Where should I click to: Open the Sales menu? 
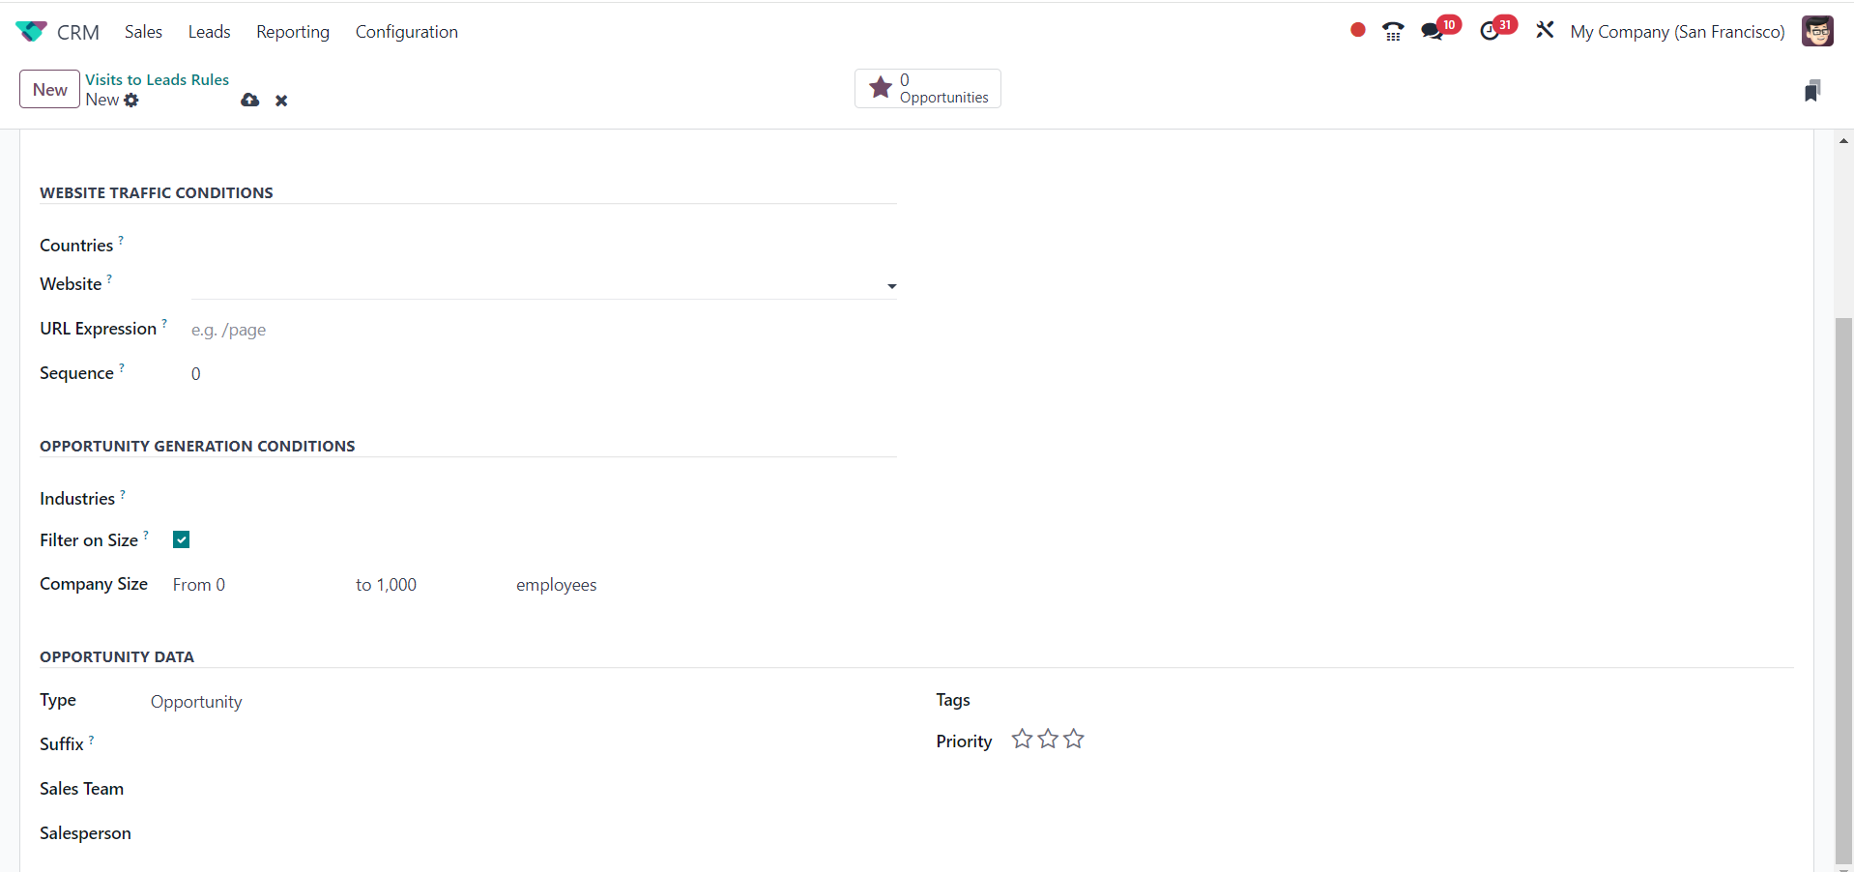(x=143, y=32)
